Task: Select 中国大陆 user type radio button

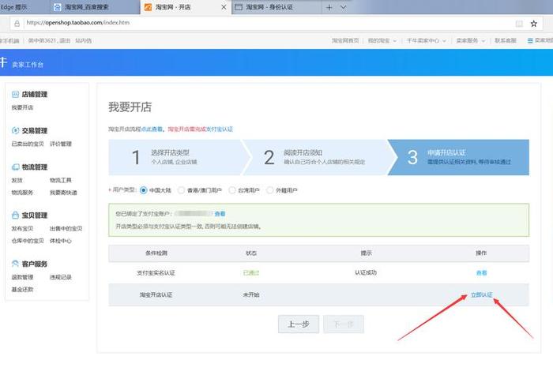Action: pyautogui.click(x=144, y=190)
